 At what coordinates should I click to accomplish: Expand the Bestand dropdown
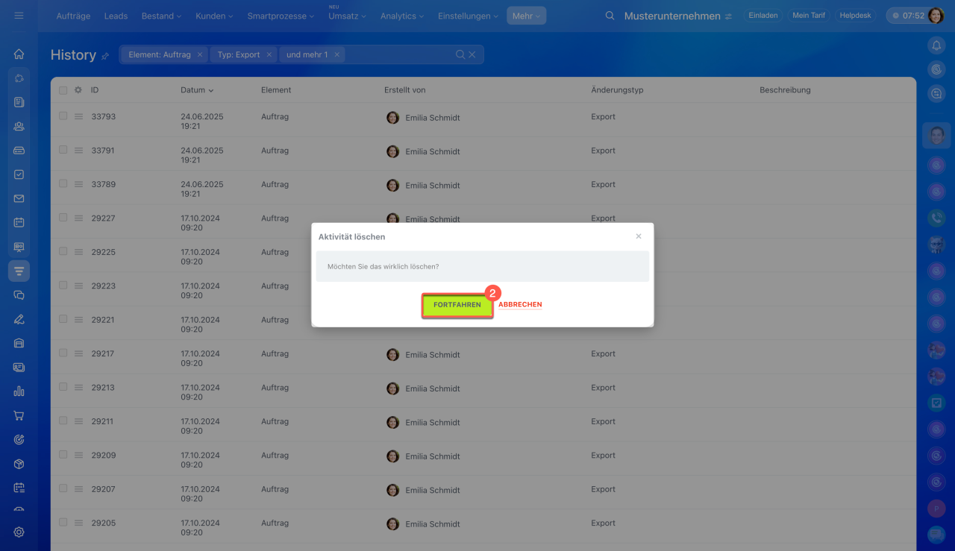point(161,16)
